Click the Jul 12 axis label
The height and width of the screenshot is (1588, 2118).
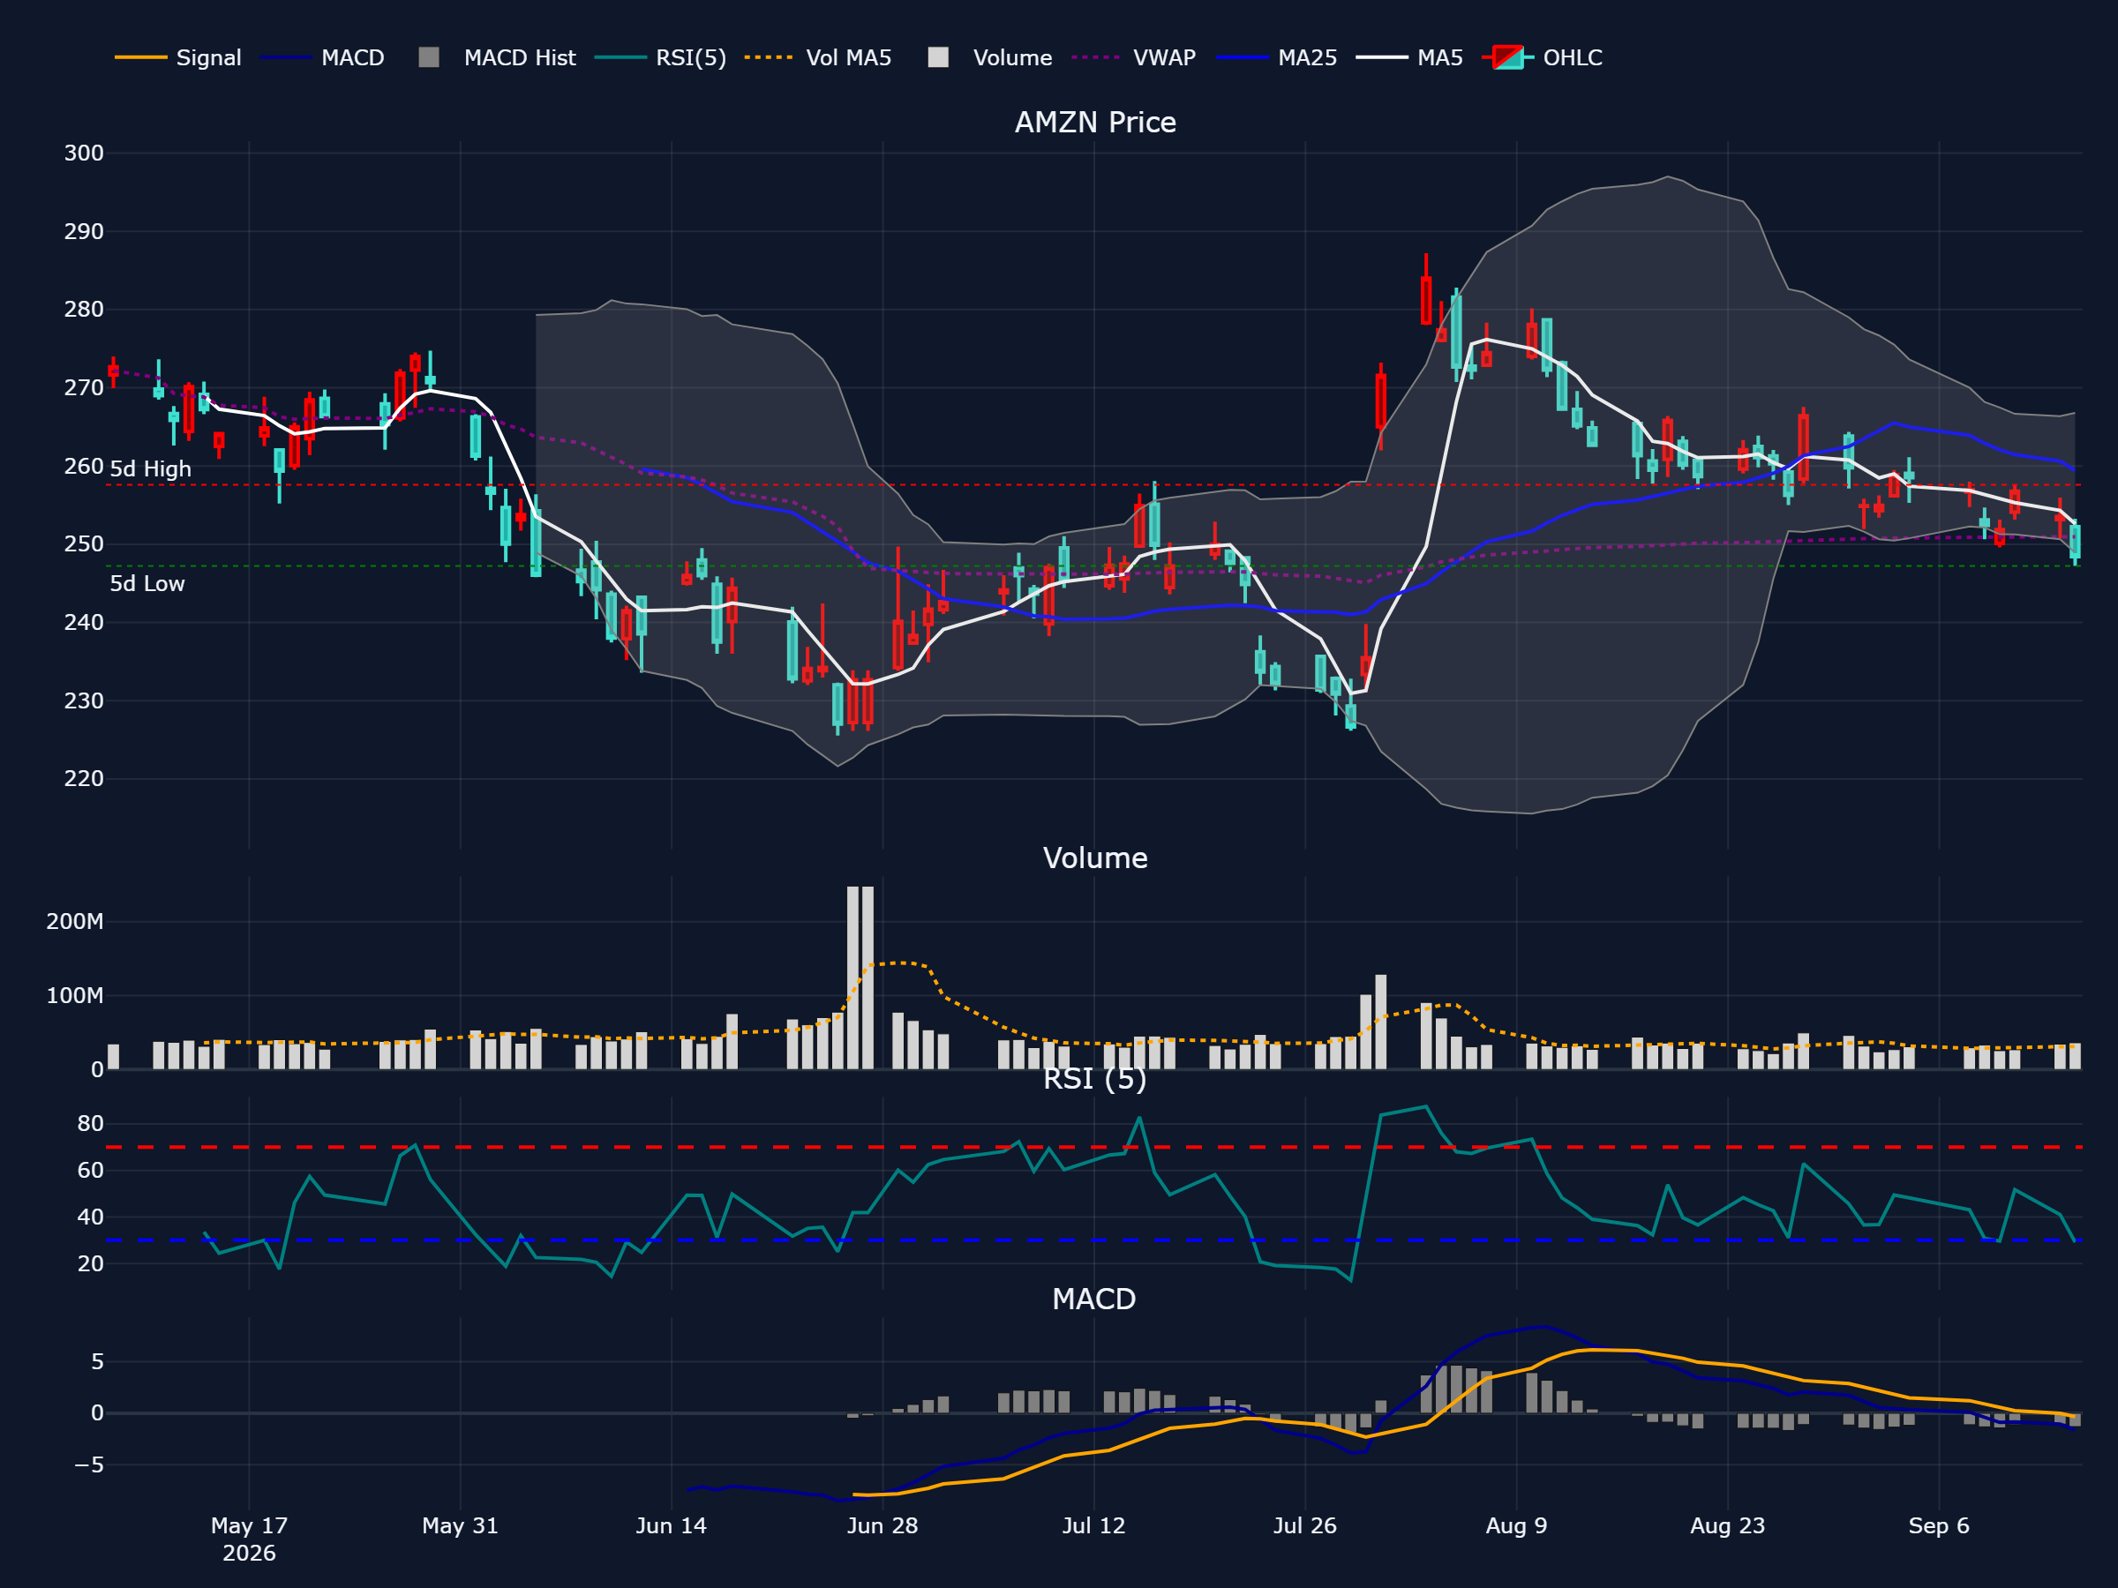[1094, 1525]
